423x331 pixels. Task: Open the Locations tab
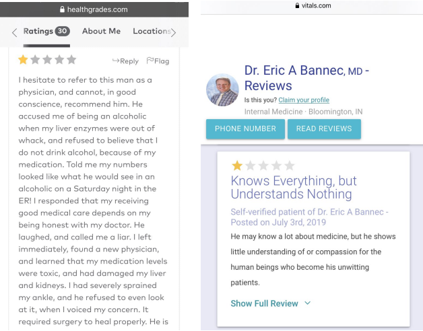click(x=151, y=32)
